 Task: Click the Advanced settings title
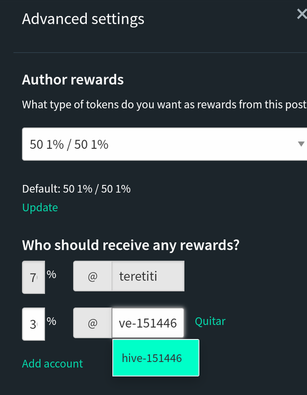83,19
